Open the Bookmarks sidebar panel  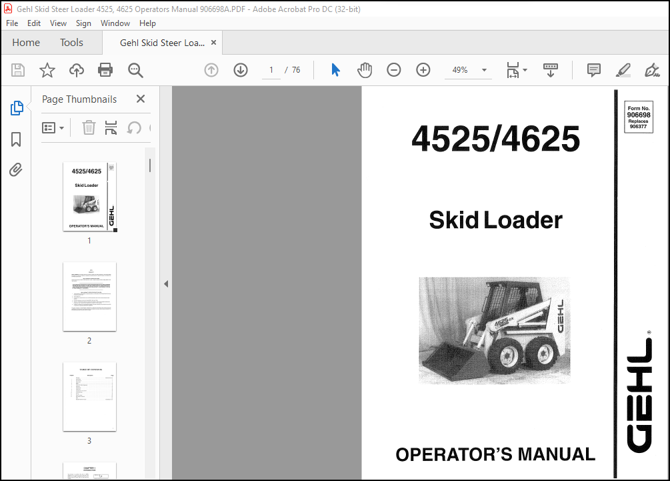tap(16, 139)
